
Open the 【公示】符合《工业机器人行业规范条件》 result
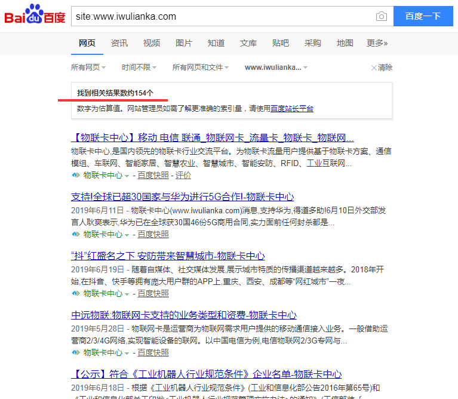[x=206, y=374]
